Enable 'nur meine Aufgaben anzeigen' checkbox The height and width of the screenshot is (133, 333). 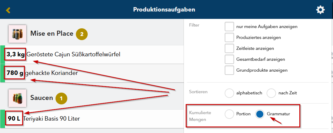click(229, 27)
